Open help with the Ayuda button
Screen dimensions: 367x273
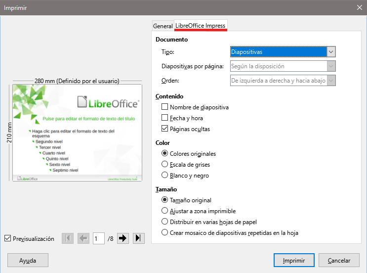pyautogui.click(x=28, y=260)
